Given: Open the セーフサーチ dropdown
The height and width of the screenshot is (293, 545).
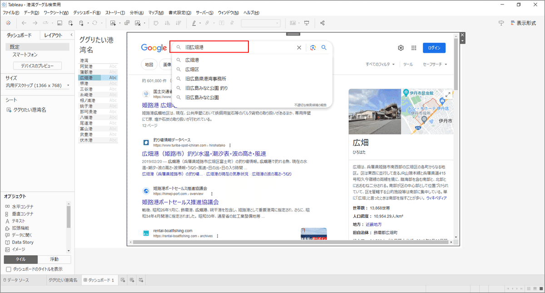Looking at the screenshot, I should coord(435,65).
